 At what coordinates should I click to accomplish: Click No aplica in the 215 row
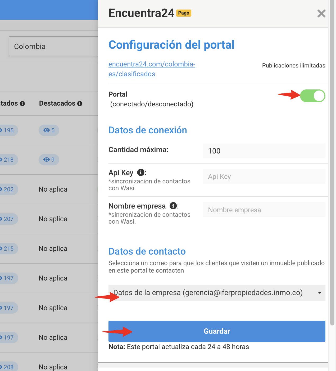[53, 248]
